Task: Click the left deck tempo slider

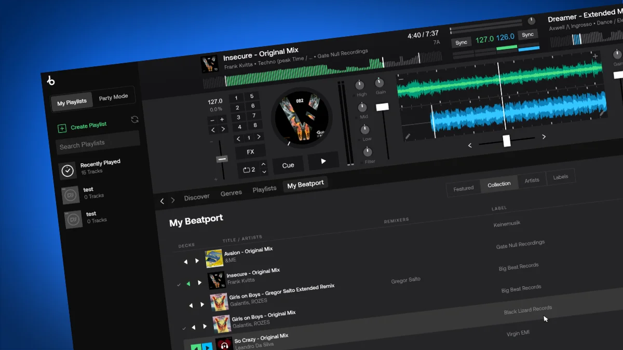Action: point(222,159)
